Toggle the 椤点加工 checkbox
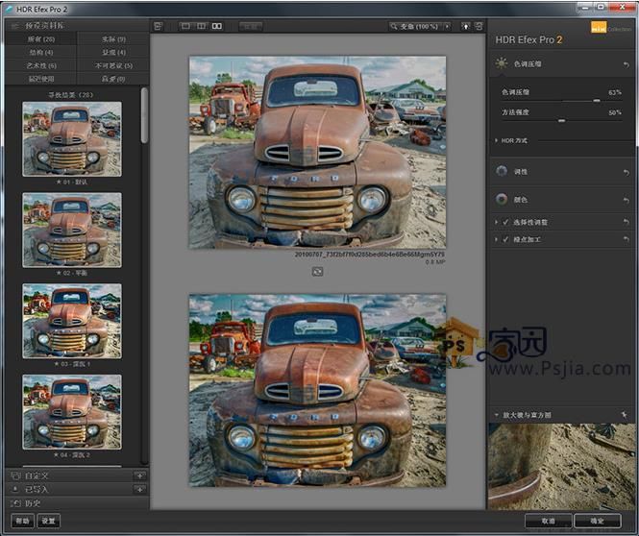Viewport: 639px width, 536px height. pos(505,238)
